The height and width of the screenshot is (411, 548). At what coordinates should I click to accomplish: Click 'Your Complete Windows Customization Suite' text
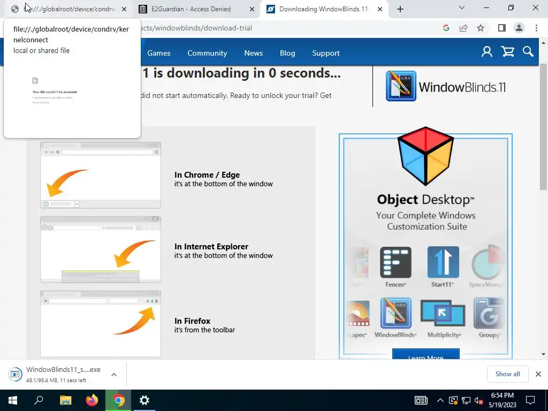[425, 221]
